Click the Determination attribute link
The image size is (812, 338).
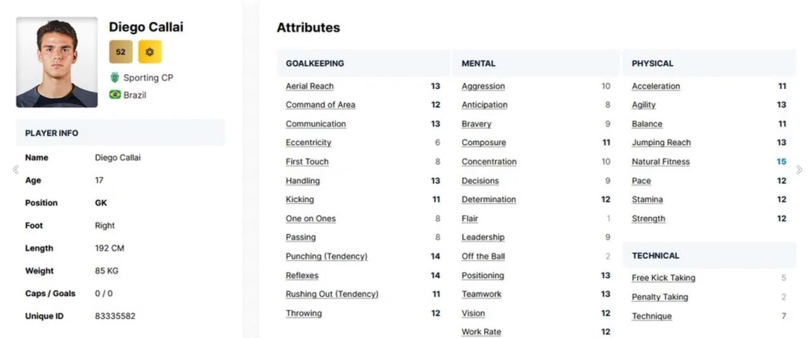[488, 199]
